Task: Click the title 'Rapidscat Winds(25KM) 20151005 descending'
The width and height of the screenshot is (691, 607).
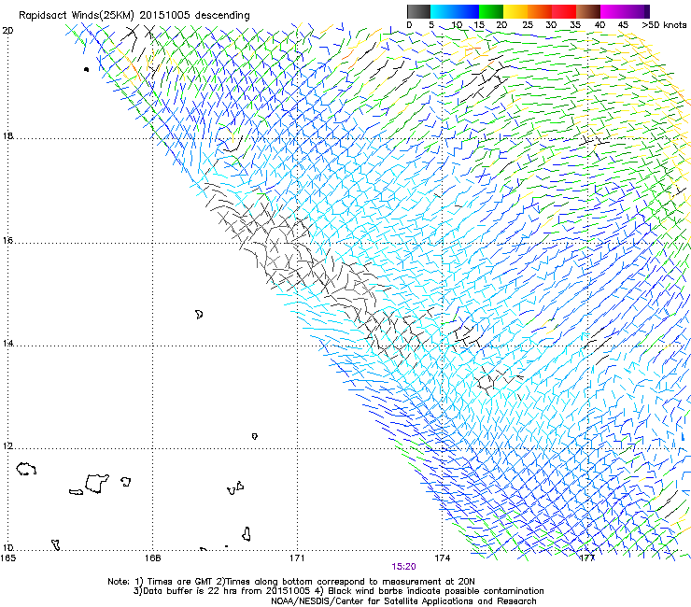Action: coord(134,16)
